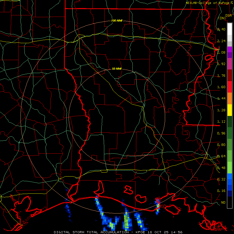The height and width of the screenshot is (234, 234).
Task: Click the bright red legend swatch near 1.60
Action: click(230, 87)
